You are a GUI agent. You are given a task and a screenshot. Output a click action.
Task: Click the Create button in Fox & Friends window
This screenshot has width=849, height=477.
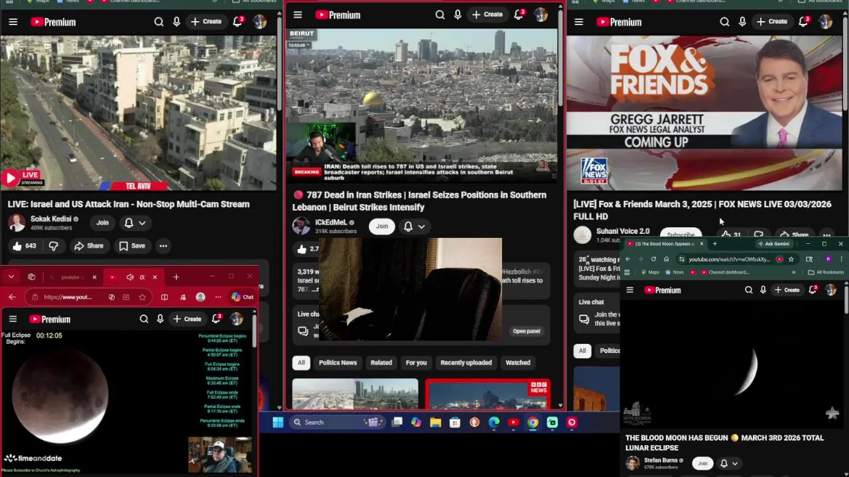pyautogui.click(x=772, y=22)
